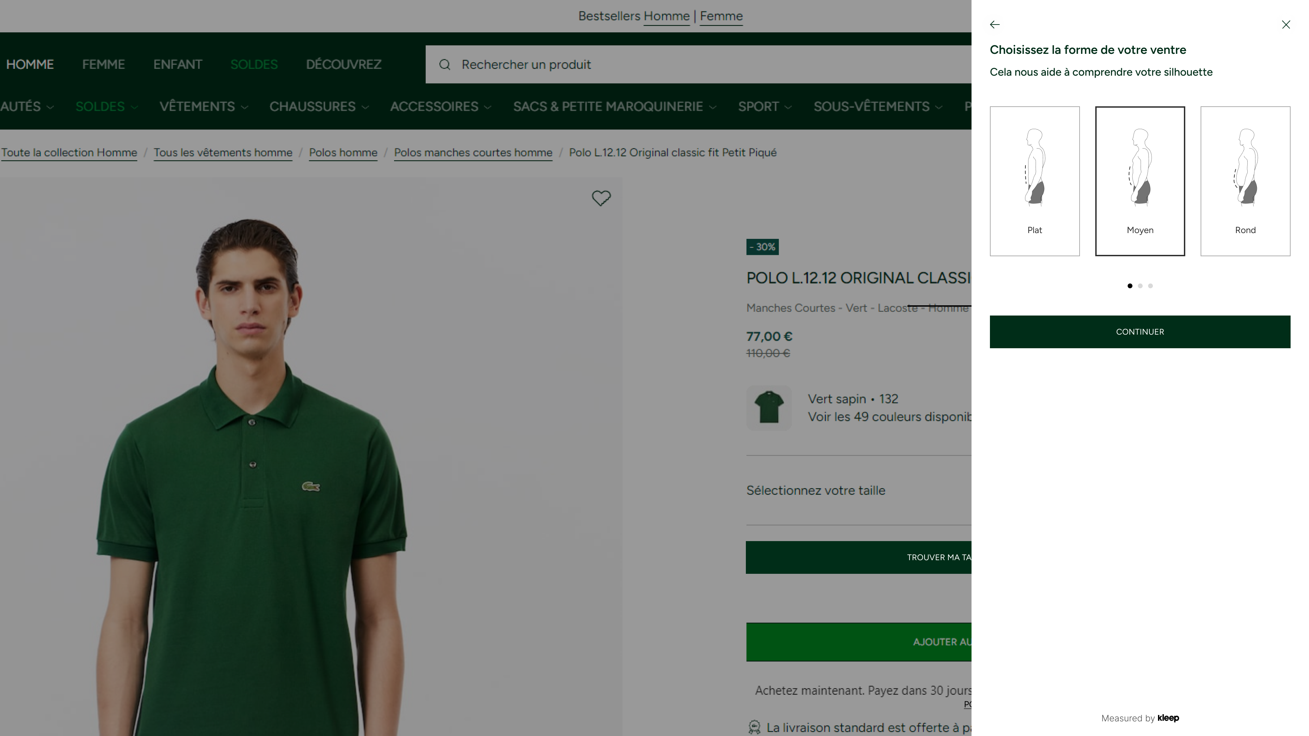1309x736 pixels.
Task: Click Sélectionnez votre taille selector
Action: pos(859,491)
